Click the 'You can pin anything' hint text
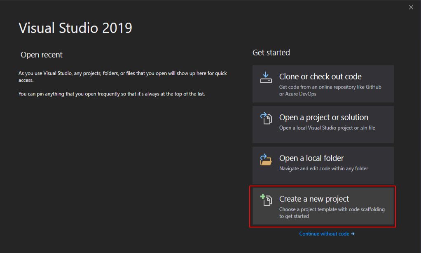The image size is (421, 253). tap(112, 94)
